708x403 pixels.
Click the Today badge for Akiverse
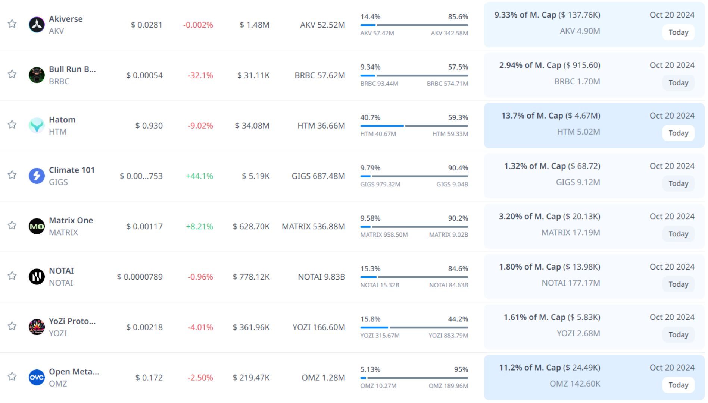click(678, 32)
